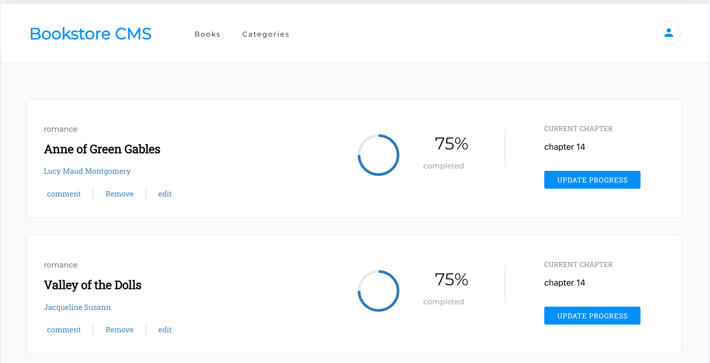Click 75% completed for Valley of the Dolls
Screen dimensions: 710x363
click(x=451, y=280)
